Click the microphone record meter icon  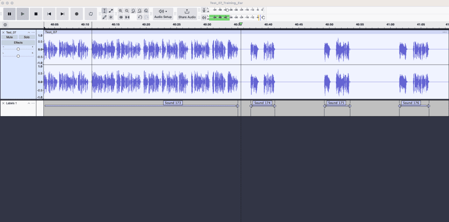pyautogui.click(x=204, y=10)
